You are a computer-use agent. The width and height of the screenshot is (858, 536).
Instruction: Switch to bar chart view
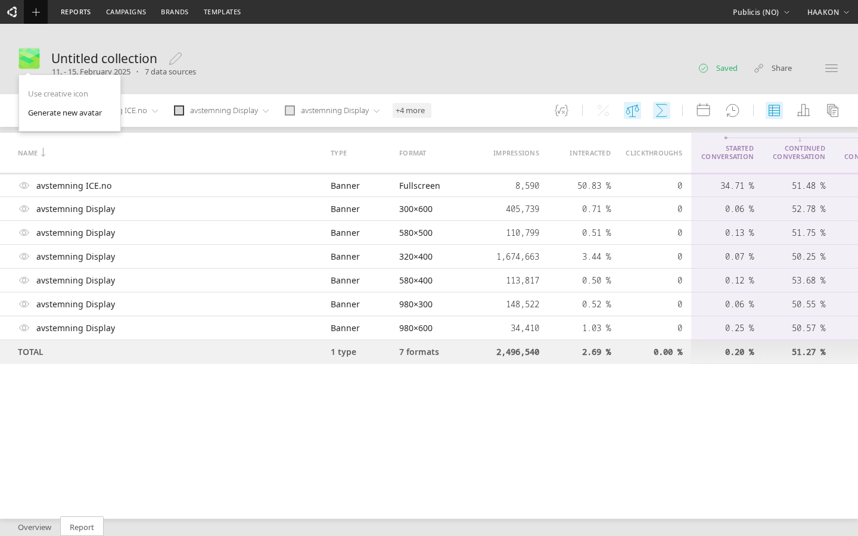coord(803,111)
